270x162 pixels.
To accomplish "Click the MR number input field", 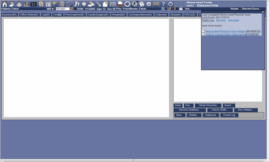I will pos(62,8).
